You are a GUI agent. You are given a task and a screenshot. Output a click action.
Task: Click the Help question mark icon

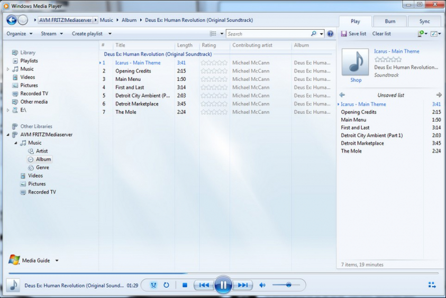point(330,34)
